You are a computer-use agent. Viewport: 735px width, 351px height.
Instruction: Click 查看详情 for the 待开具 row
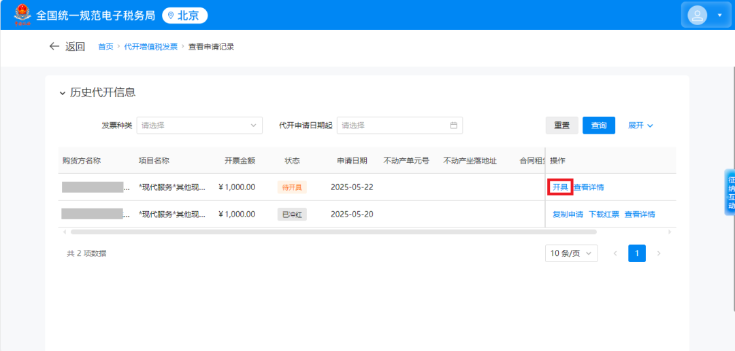coord(589,187)
